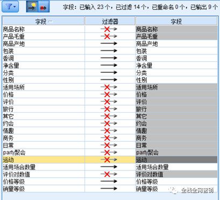Toggle the filter arrow for 日常
The height and width of the screenshot is (200, 220).
click(x=109, y=145)
